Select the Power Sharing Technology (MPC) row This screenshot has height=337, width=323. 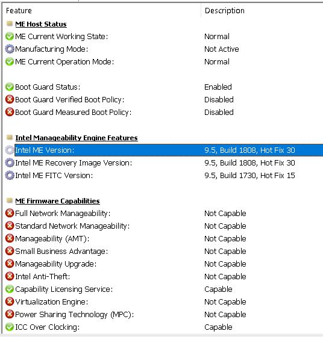(x=163, y=314)
